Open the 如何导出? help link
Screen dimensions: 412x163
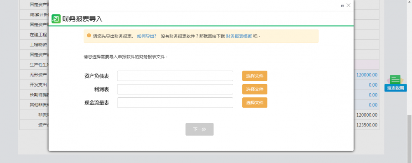tap(147, 36)
